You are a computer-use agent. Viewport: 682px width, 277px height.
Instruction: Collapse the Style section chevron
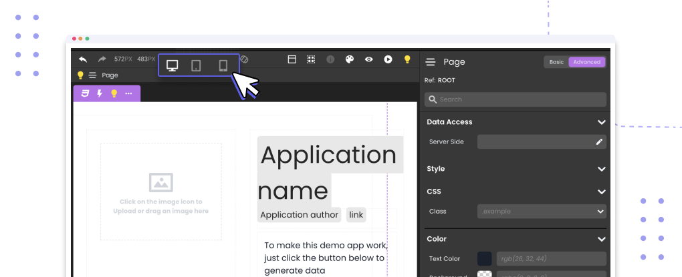pos(601,169)
